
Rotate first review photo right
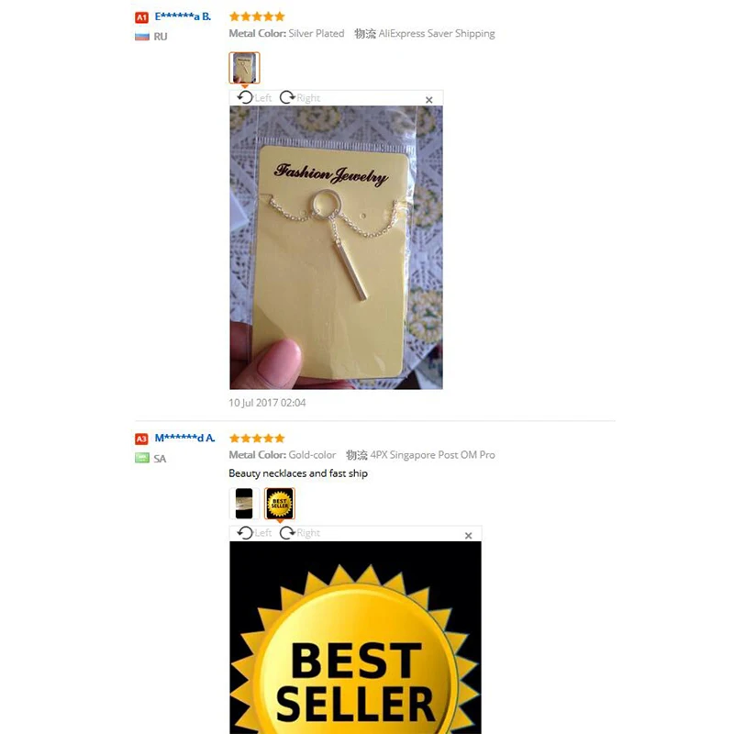300,97
